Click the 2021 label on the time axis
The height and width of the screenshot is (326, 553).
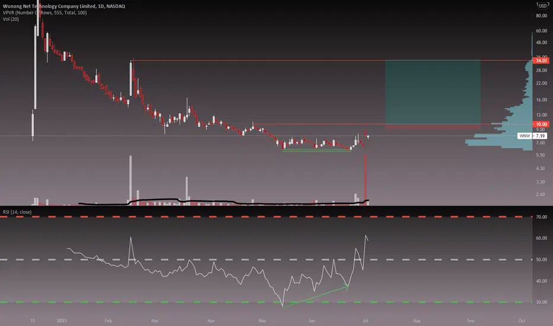pyautogui.click(x=62, y=320)
